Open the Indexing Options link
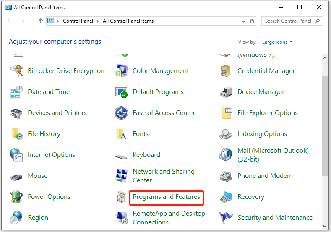 click(262, 134)
